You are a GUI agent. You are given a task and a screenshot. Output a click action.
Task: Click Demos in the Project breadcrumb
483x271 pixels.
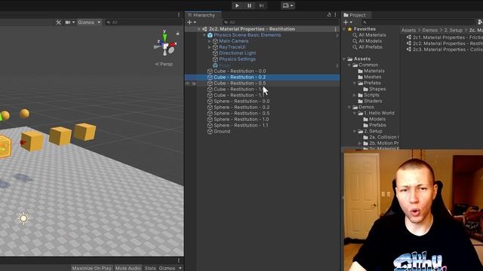click(429, 30)
